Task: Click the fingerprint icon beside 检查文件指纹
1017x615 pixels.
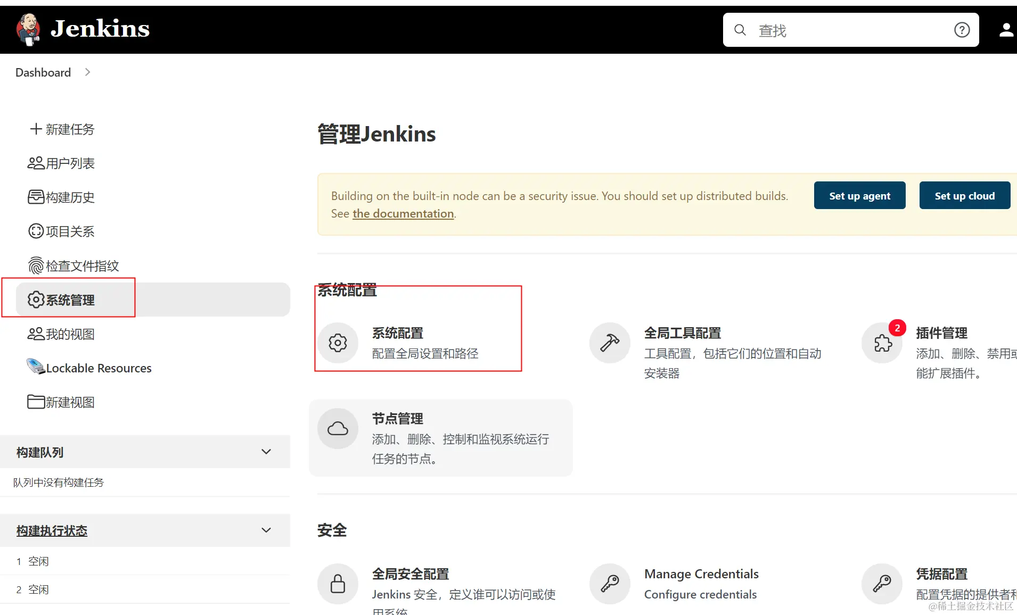Action: pyautogui.click(x=36, y=265)
